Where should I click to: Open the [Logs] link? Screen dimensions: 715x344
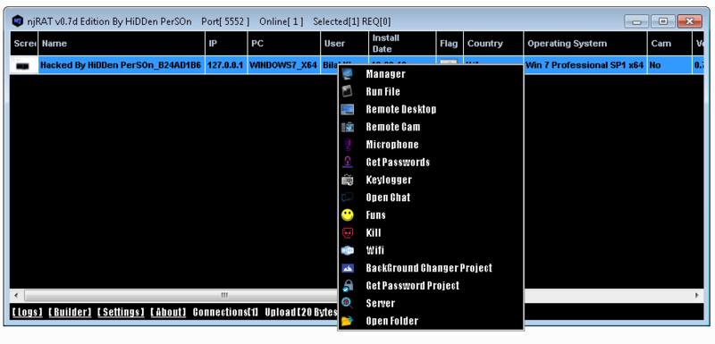click(x=28, y=313)
